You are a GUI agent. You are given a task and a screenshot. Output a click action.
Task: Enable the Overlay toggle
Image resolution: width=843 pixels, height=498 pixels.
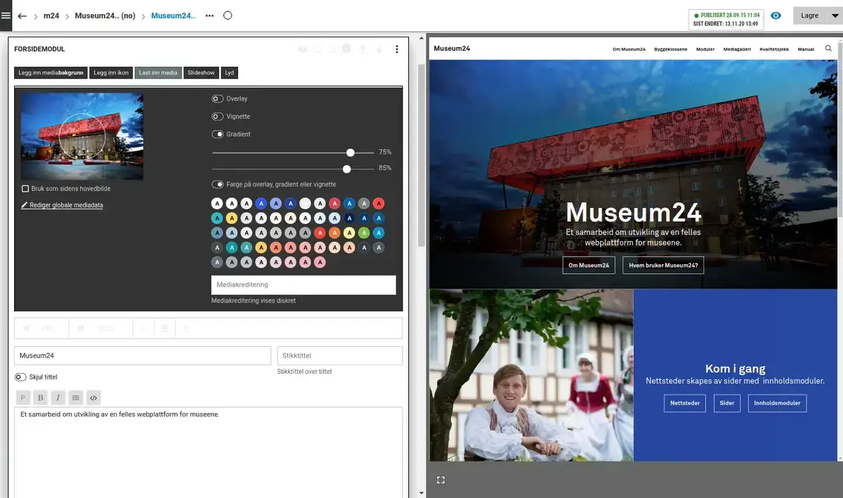click(218, 99)
